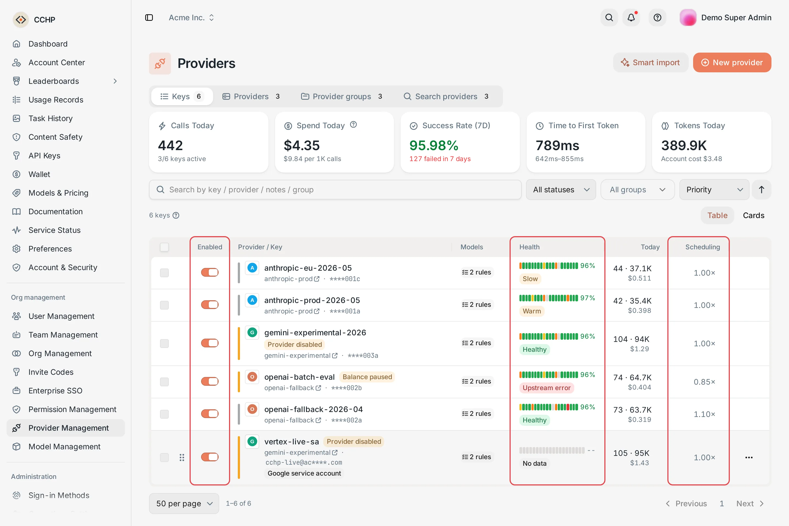This screenshot has height=526, width=789.
Task: Open the search icon in header
Action: 609,18
